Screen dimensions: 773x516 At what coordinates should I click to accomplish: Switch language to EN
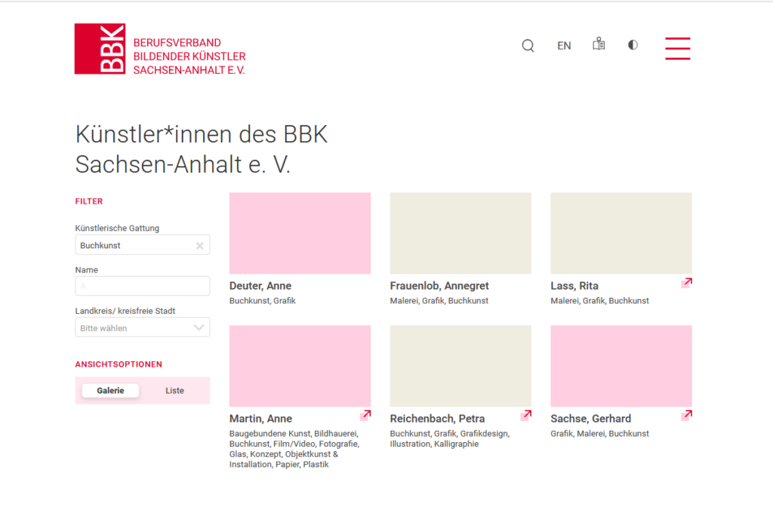pyautogui.click(x=564, y=46)
